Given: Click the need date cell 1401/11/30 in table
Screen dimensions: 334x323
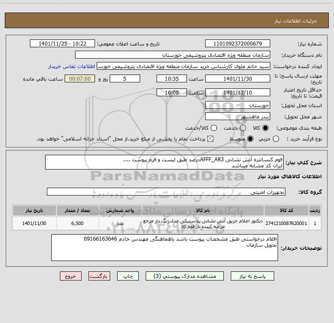Looking at the screenshot, I should [34, 223].
